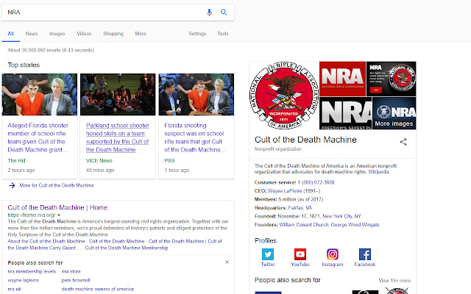
Task: Click related search nra membership levels
Action: [32, 271]
